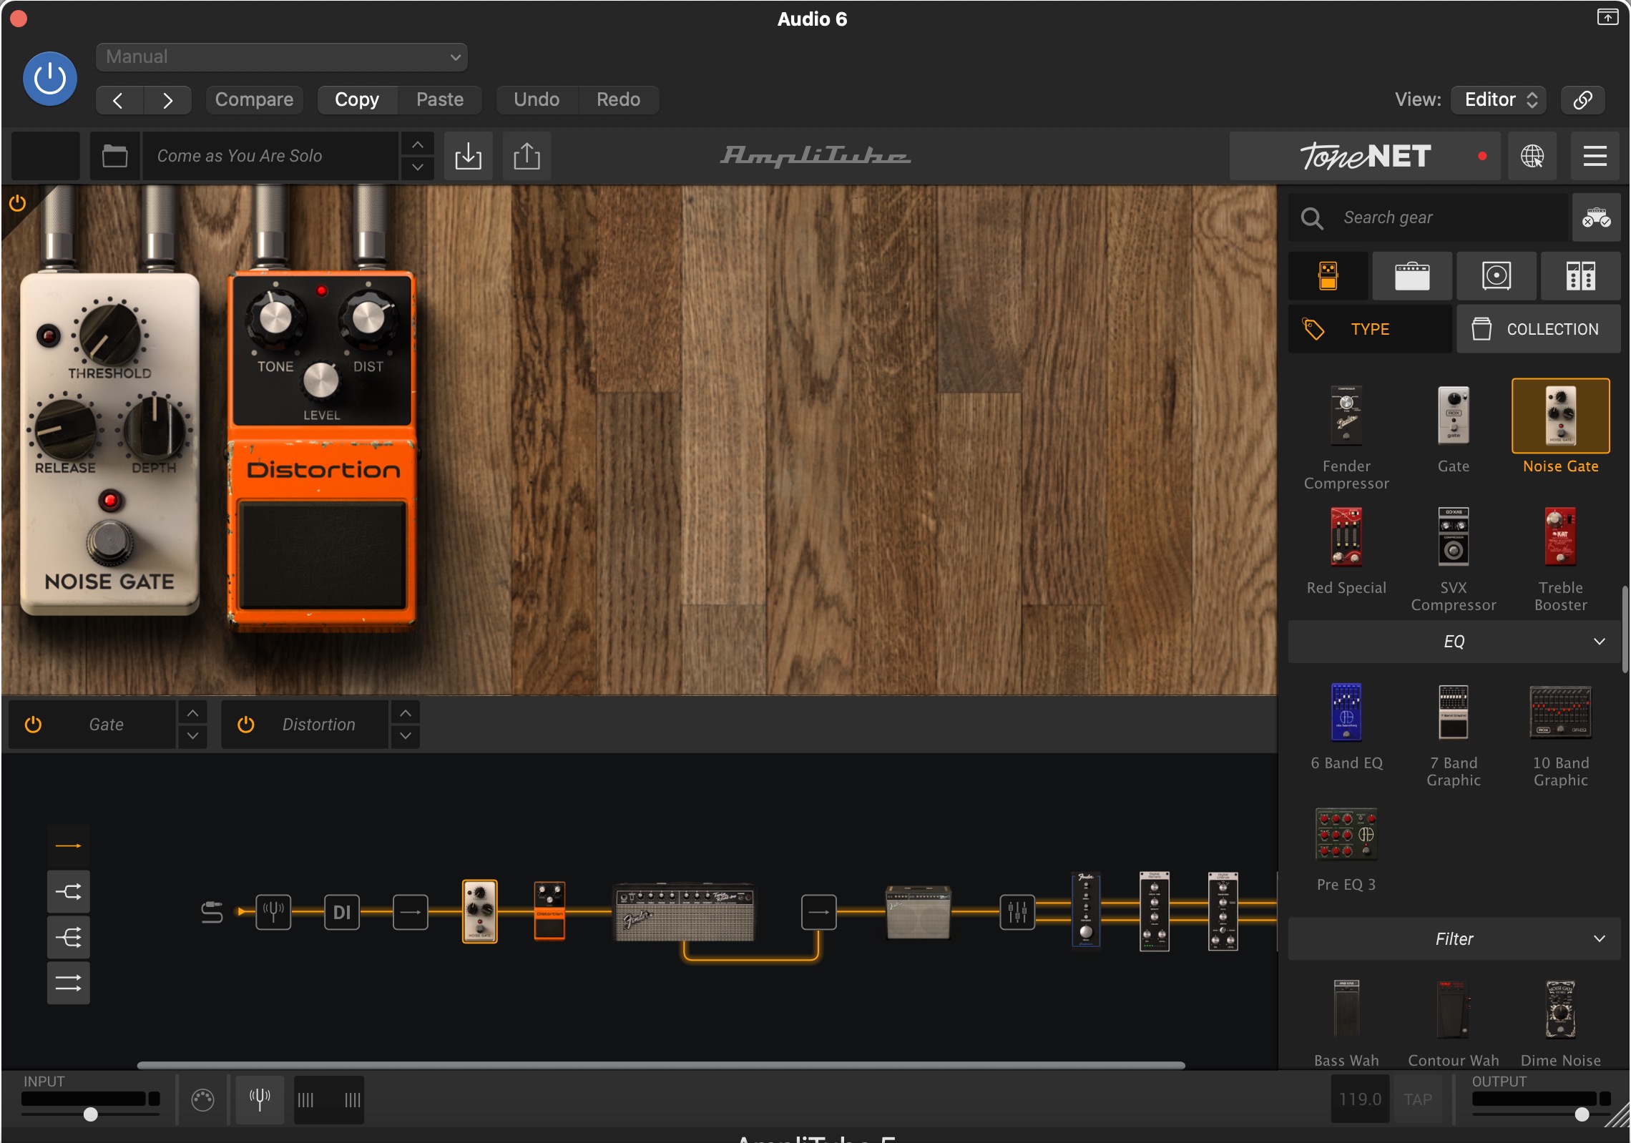Toggle the Gate slot power button
Image resolution: width=1631 pixels, height=1143 pixels.
pyautogui.click(x=33, y=725)
